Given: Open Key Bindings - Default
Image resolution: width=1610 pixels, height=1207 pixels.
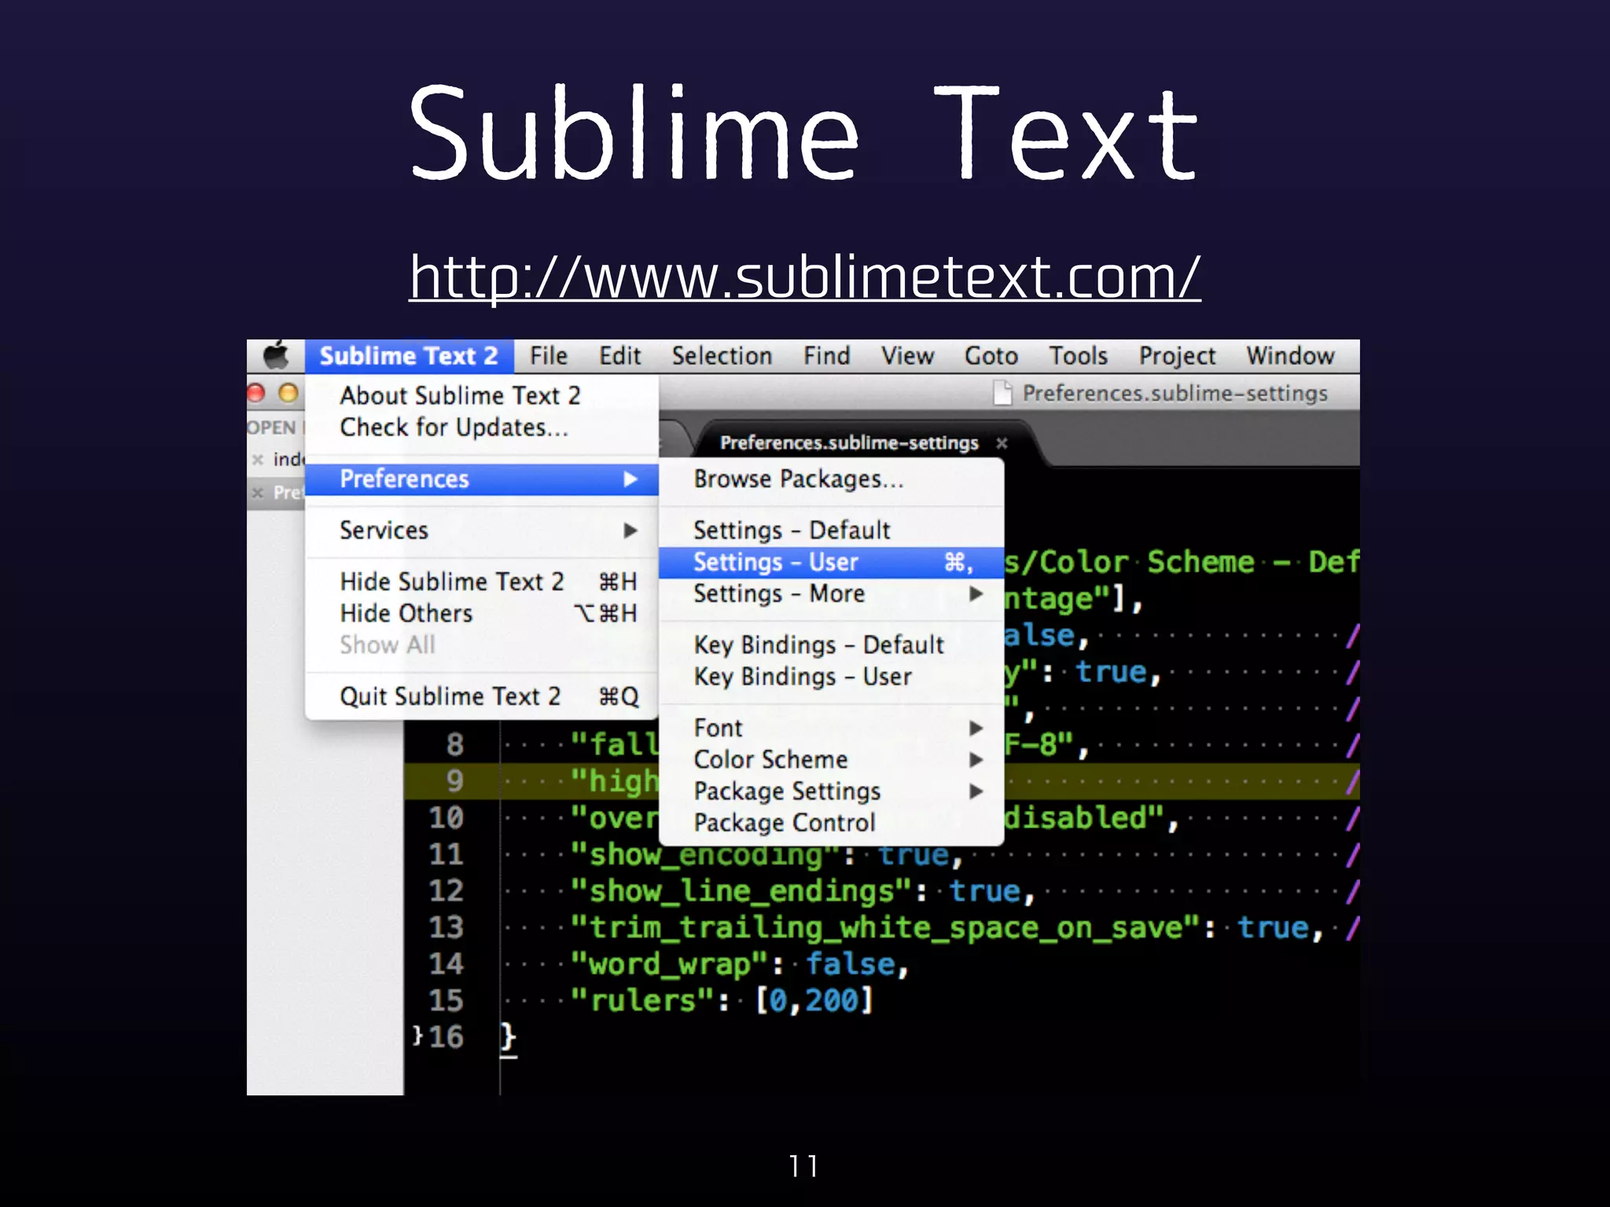Looking at the screenshot, I should [x=832, y=645].
